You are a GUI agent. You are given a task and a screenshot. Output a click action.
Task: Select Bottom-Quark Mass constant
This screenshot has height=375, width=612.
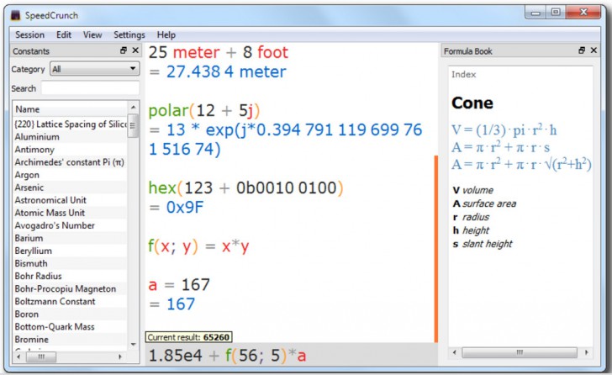(x=71, y=326)
